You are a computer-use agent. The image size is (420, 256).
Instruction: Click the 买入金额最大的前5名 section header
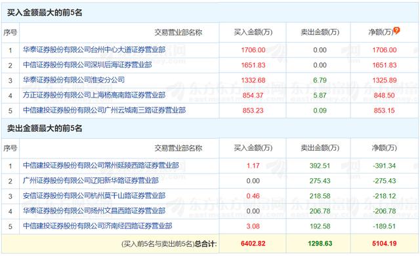(x=45, y=12)
